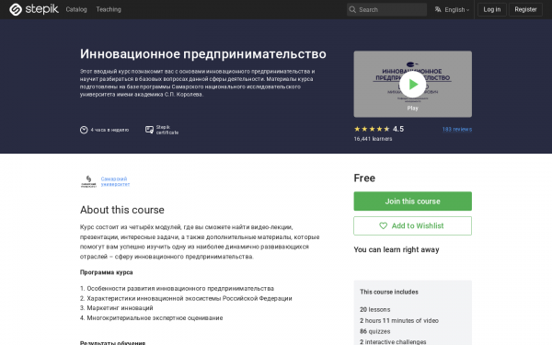Click the 2 interactive challenges entry
552x345 pixels.
point(393,342)
